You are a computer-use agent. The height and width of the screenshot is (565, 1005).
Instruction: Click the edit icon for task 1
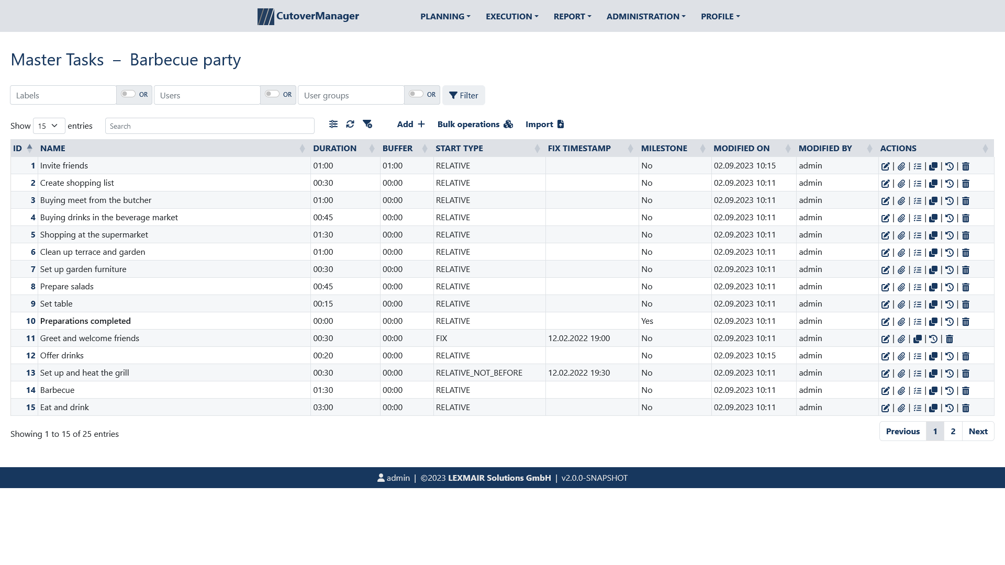(x=886, y=165)
